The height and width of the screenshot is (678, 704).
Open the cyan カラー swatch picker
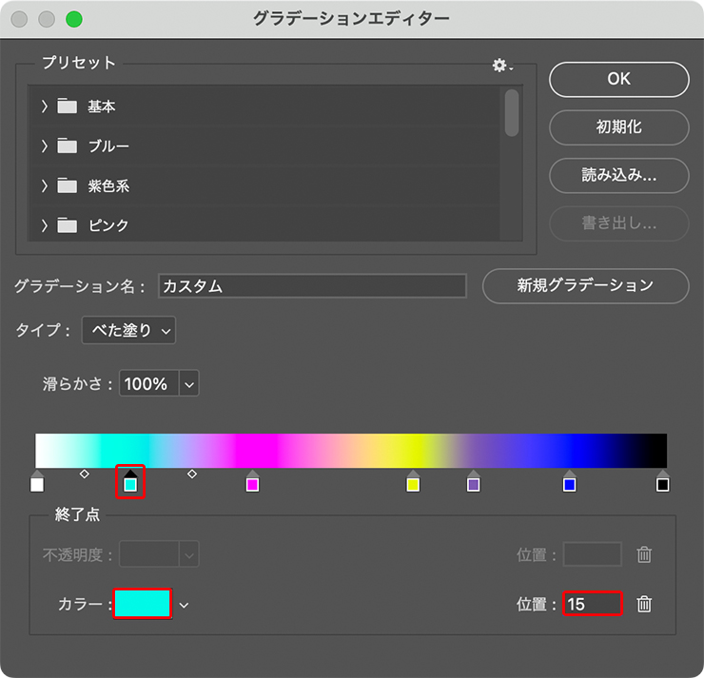tap(143, 604)
